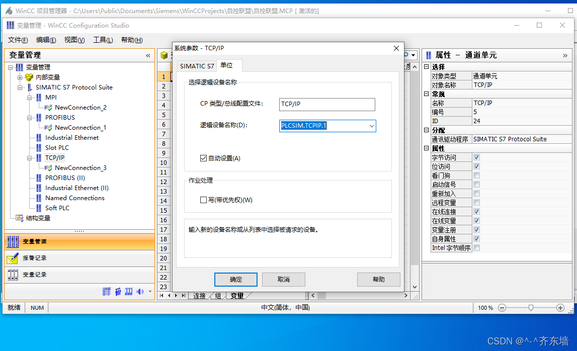Collapse the MPI tree node
This screenshot has width=577, height=351.
[x=30, y=98]
